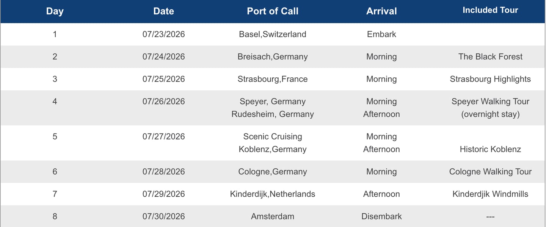Click the Scenic Cruising entry
Image resolution: width=546 pixels, height=227 pixels.
pyautogui.click(x=273, y=136)
